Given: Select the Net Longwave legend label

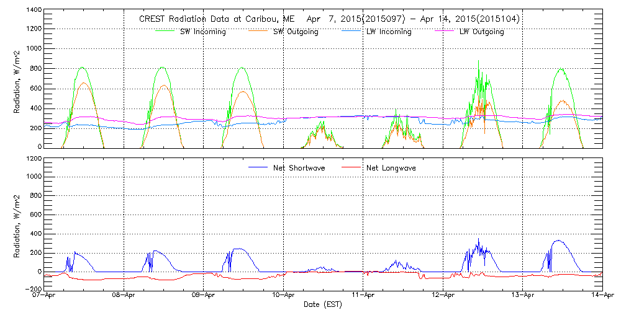Looking at the screenshot, I should [x=393, y=167].
